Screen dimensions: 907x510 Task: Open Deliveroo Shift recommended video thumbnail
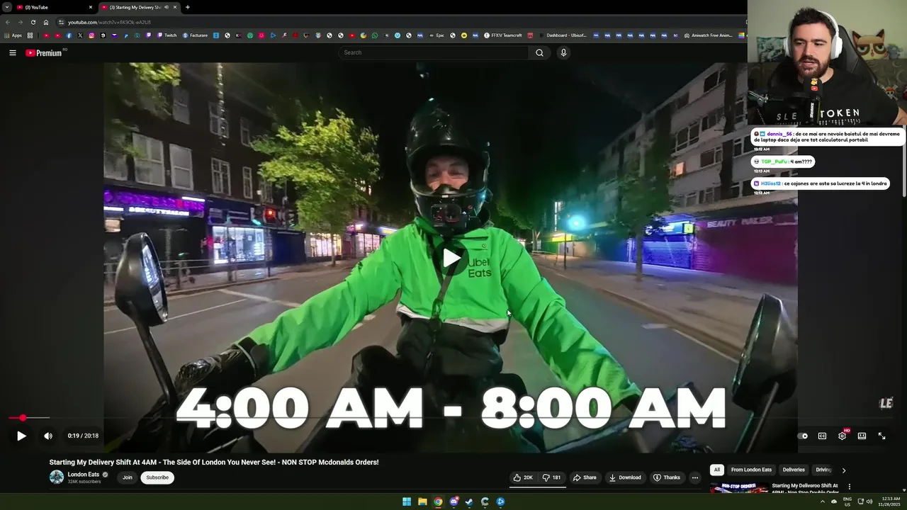(x=738, y=487)
